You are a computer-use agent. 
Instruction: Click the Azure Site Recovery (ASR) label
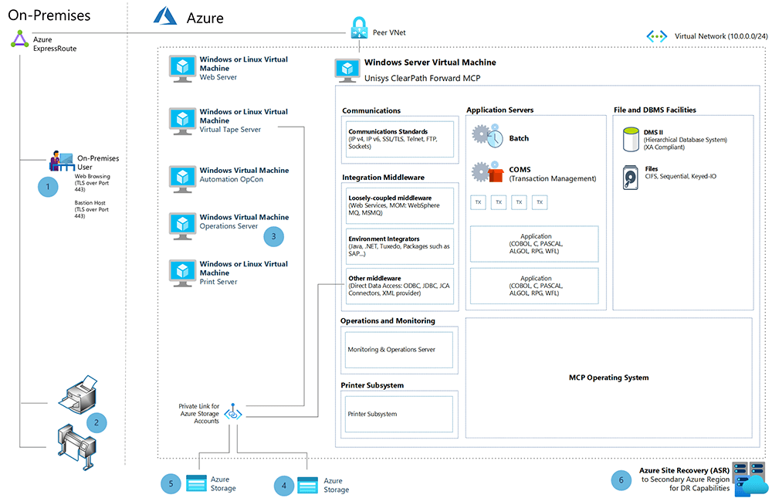(684, 470)
